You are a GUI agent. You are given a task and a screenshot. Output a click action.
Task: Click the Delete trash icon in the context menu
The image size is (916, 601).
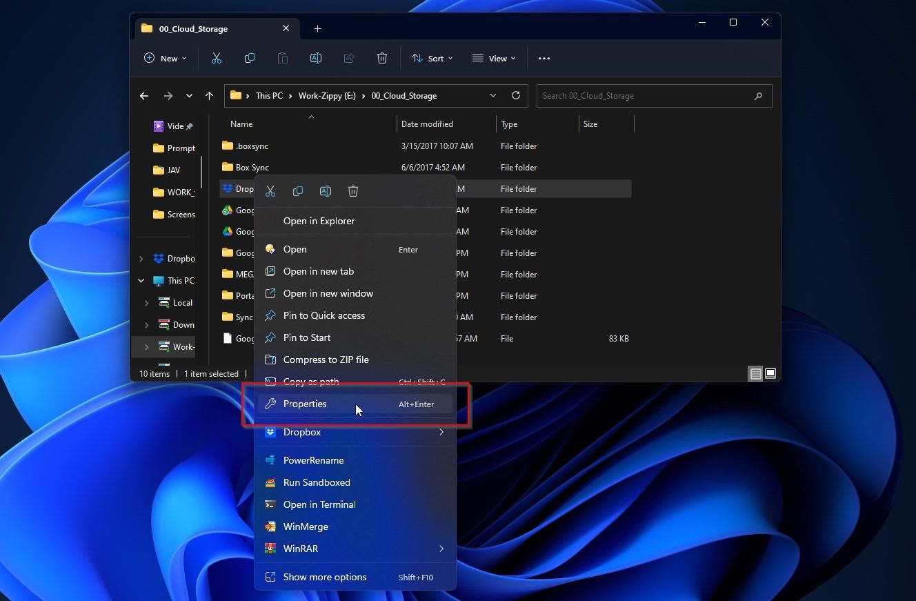[x=353, y=191]
